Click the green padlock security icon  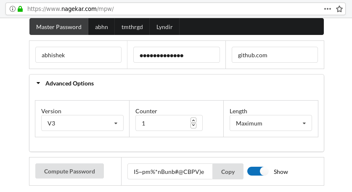(x=20, y=9)
